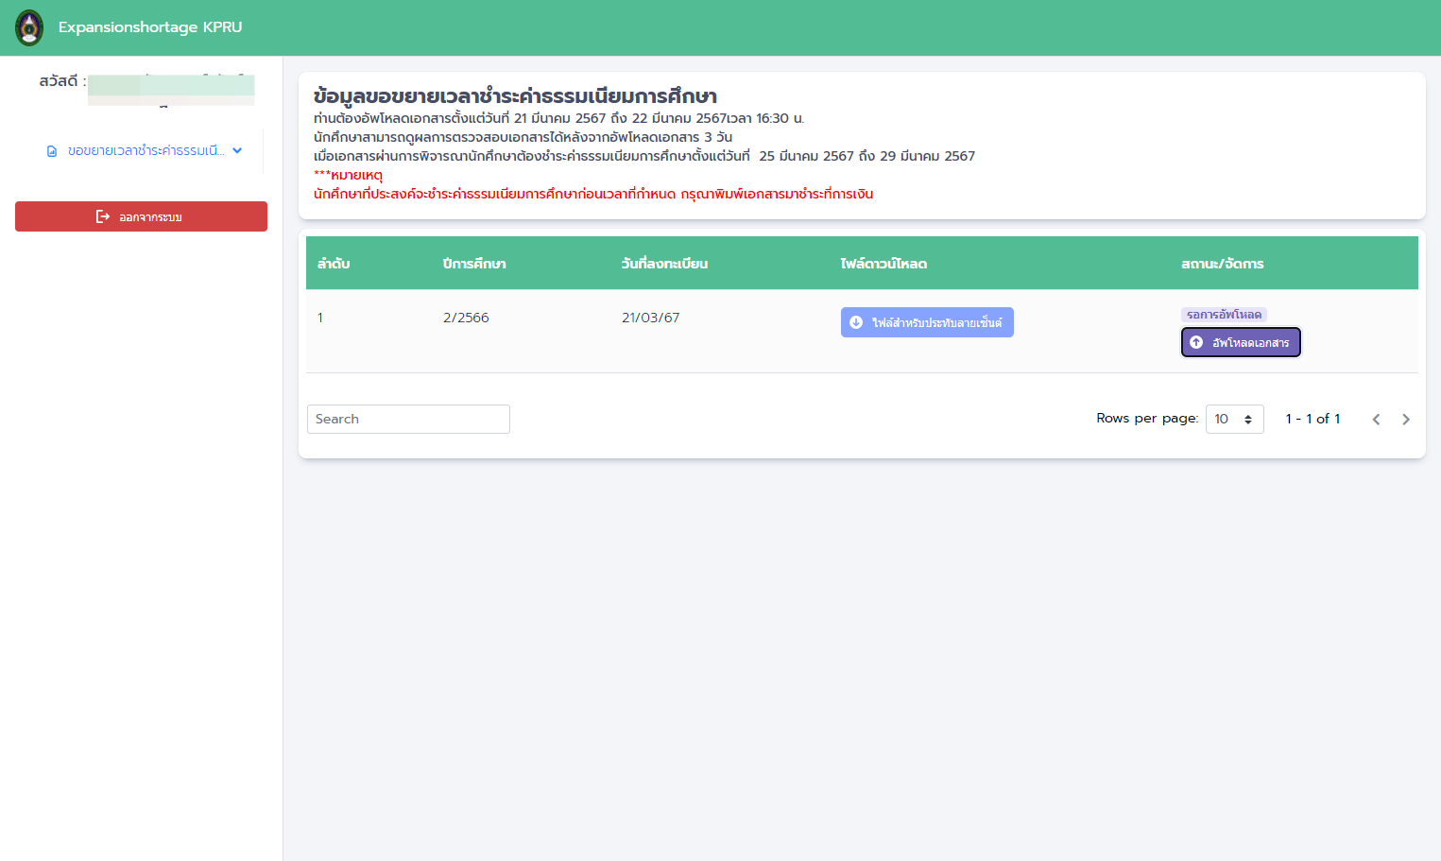Download the ไฟล์สำหรับประทับลายเซ็นต์ file
The image size is (1441, 861).
(x=927, y=322)
